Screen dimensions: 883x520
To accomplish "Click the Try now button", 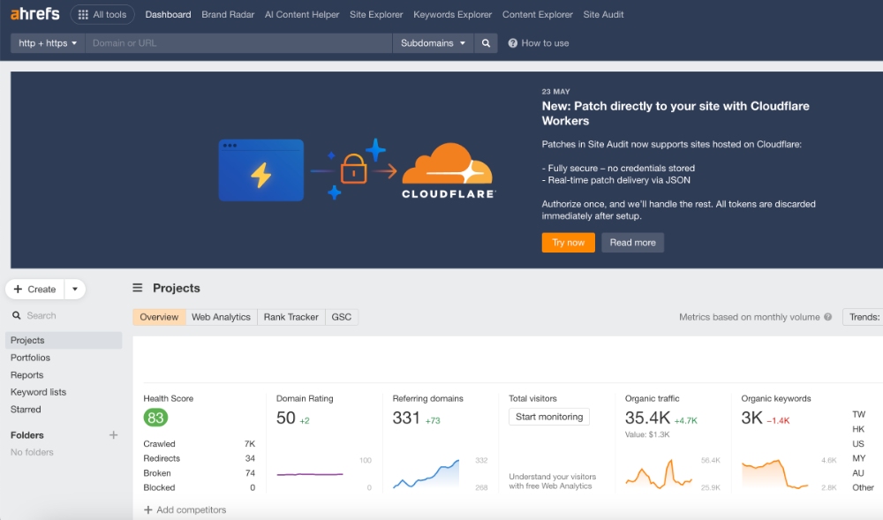I will coord(568,243).
